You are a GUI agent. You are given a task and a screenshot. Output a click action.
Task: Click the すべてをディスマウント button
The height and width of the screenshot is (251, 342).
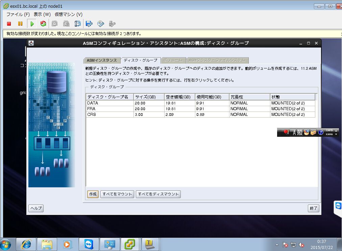click(x=158, y=194)
